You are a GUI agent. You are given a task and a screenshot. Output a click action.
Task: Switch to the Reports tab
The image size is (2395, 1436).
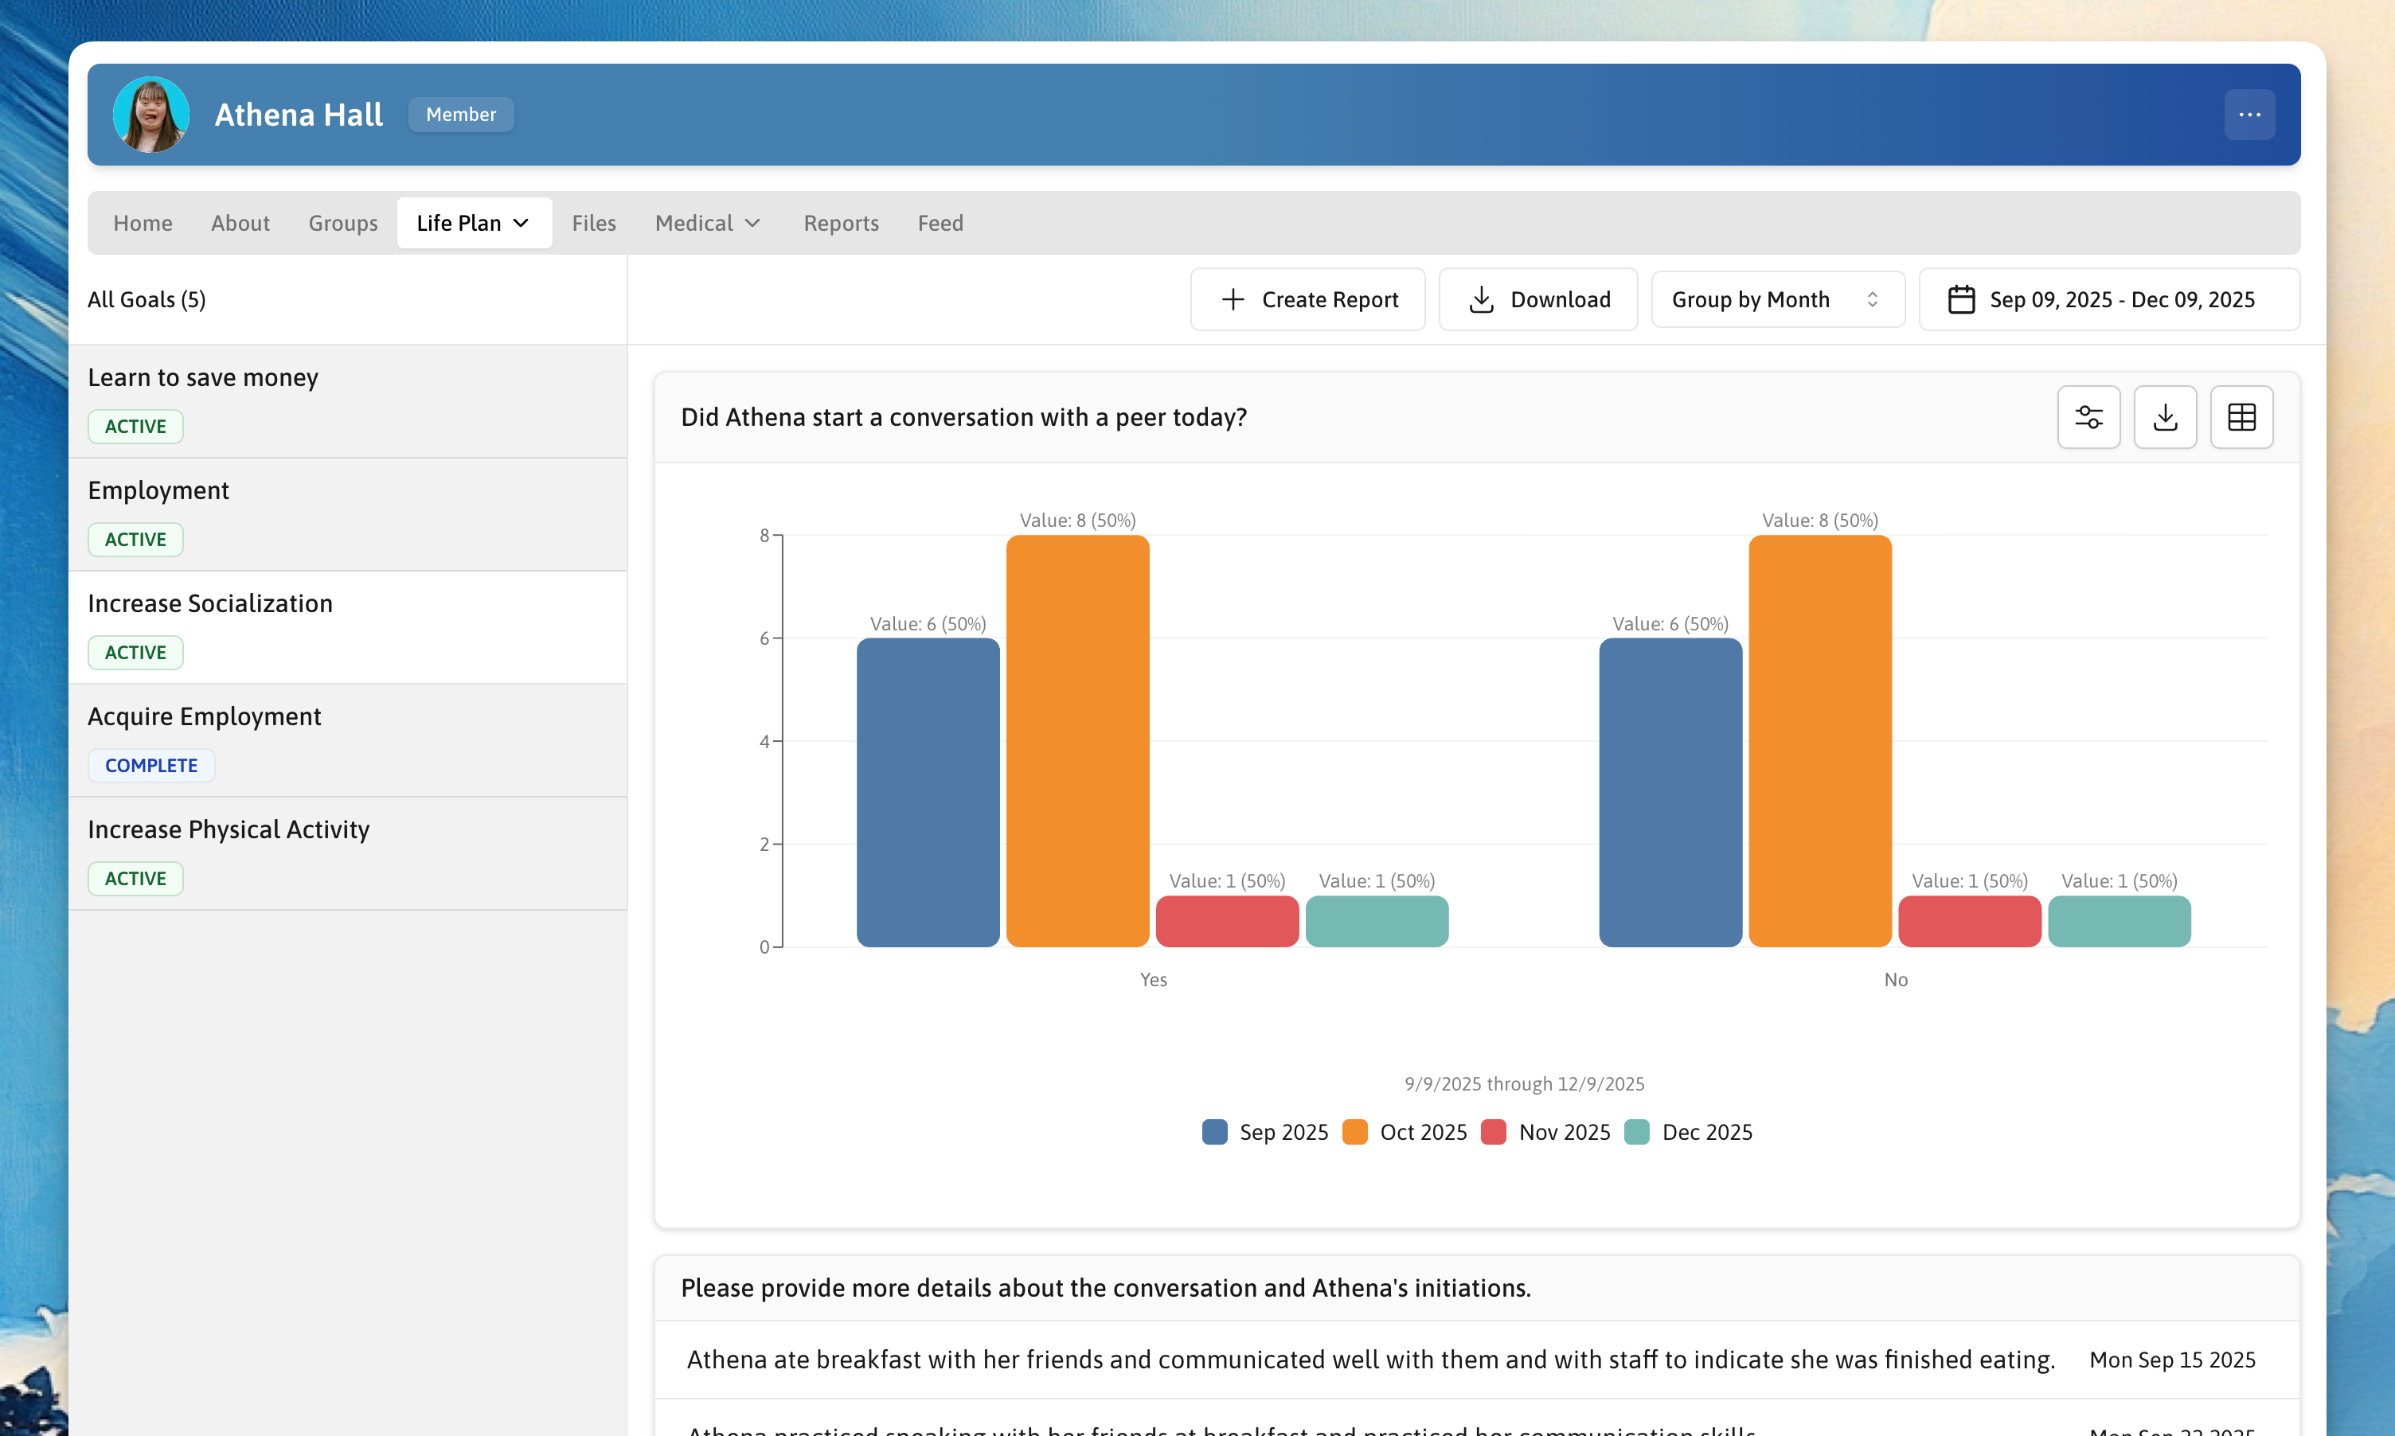pos(840,224)
